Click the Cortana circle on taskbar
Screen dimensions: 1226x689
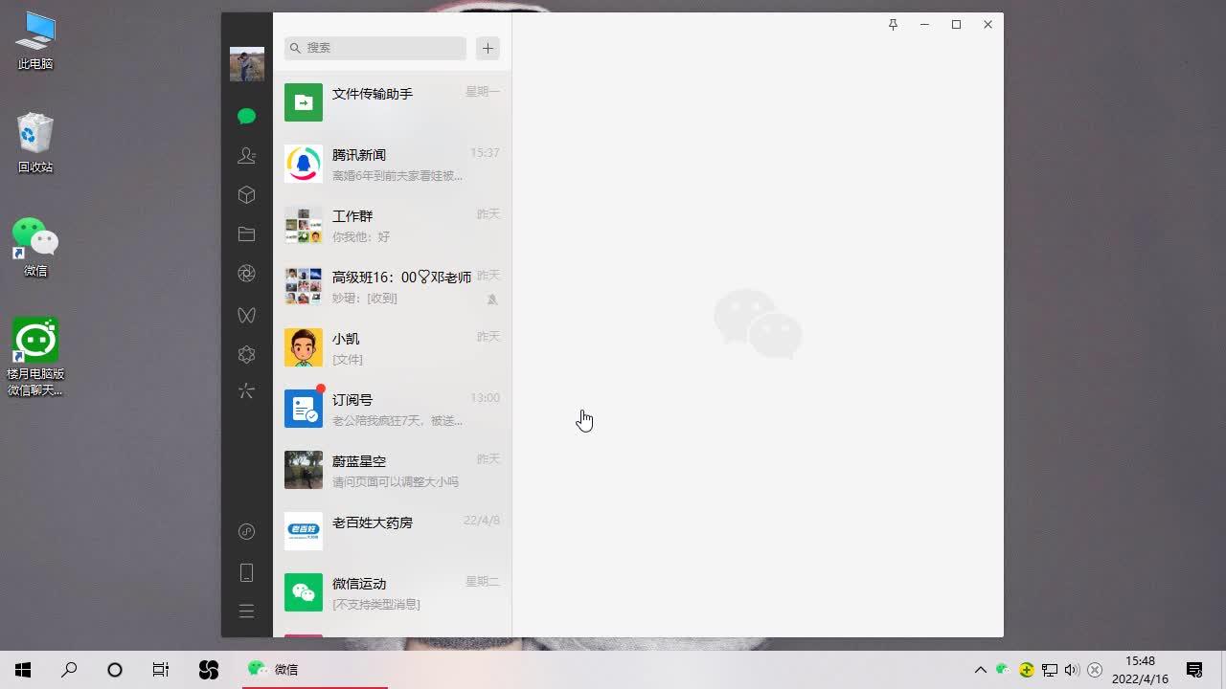coord(115,670)
